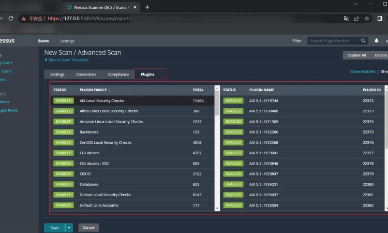
Task: Open Scans in the top navigation
Action: [43, 41]
